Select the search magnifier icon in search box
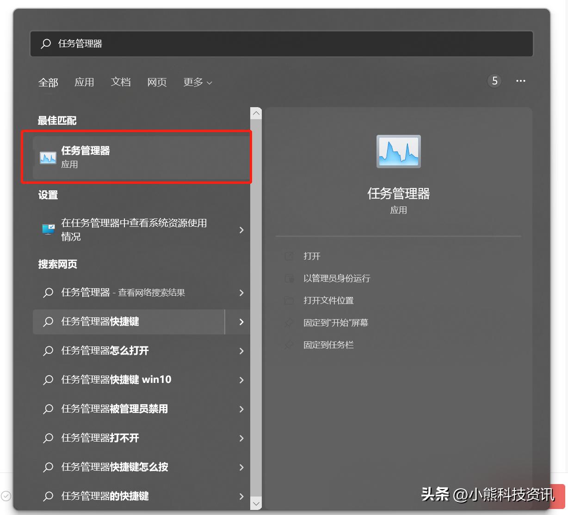Image resolution: width=568 pixels, height=515 pixels. pyautogui.click(x=45, y=43)
